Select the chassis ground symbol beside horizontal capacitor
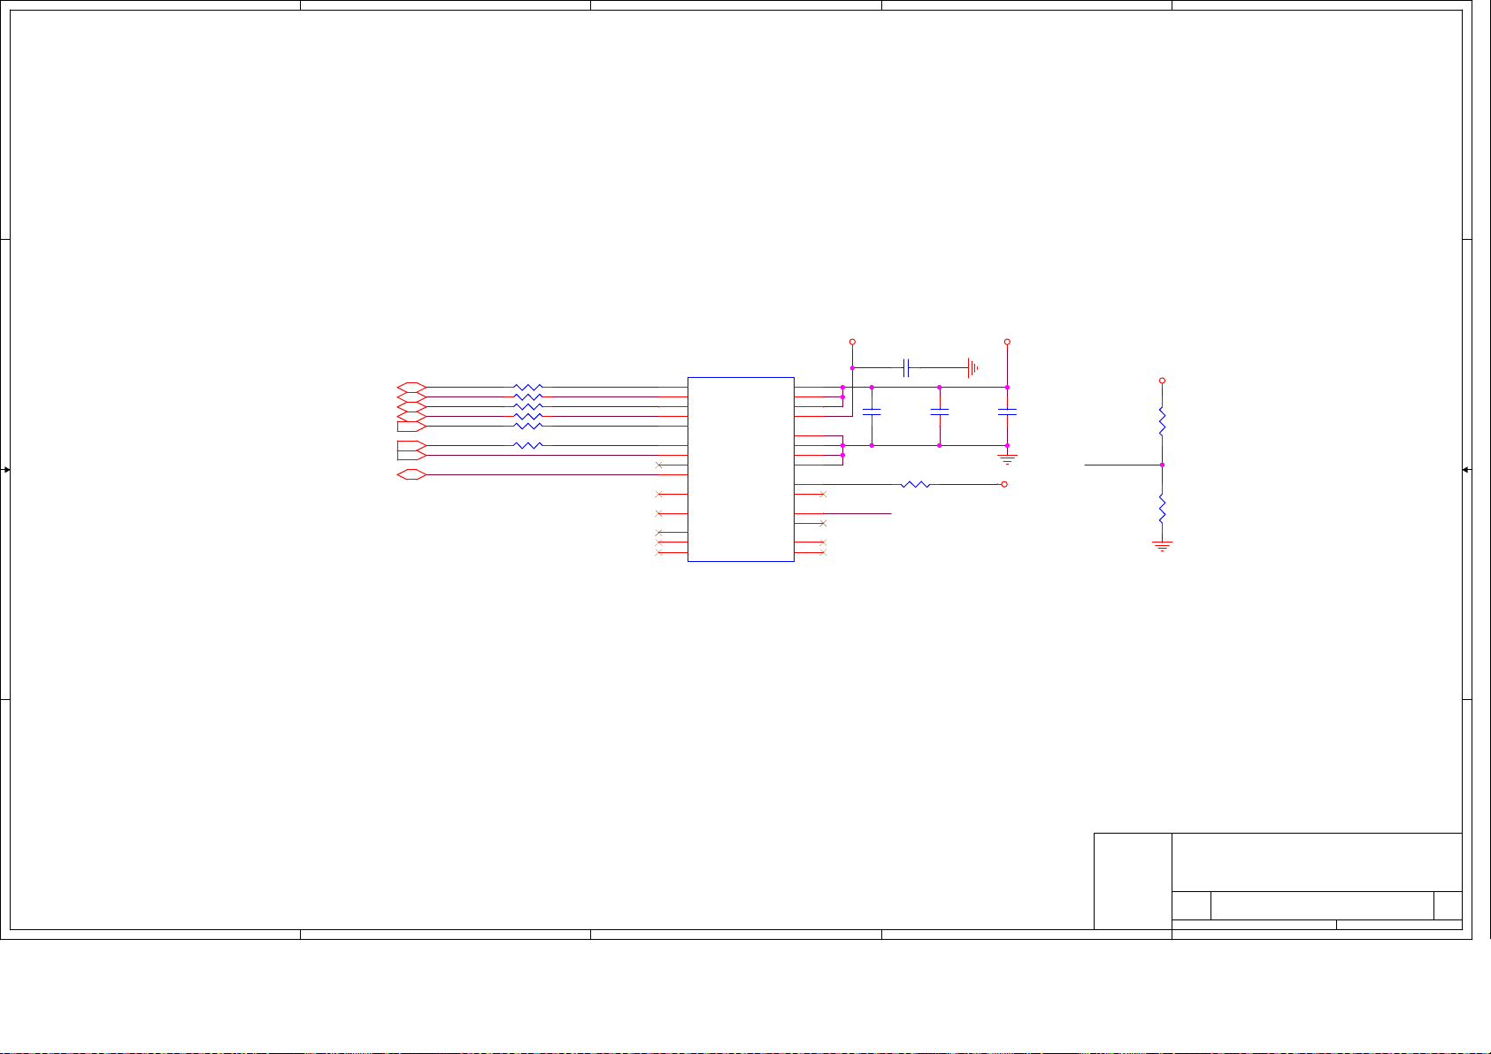Screen dimensions: 1491x1054 972,367
